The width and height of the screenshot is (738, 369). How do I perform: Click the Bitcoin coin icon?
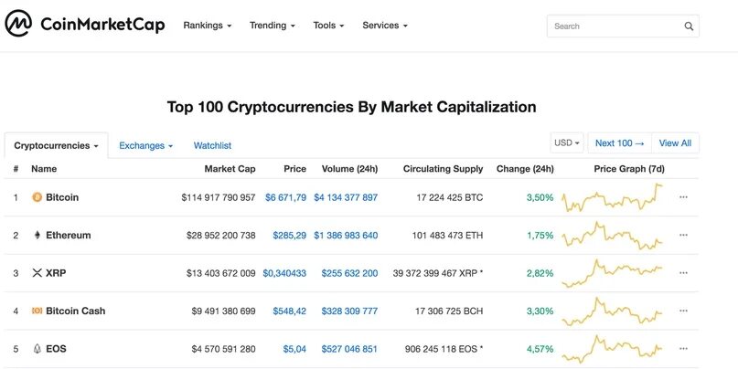point(37,197)
